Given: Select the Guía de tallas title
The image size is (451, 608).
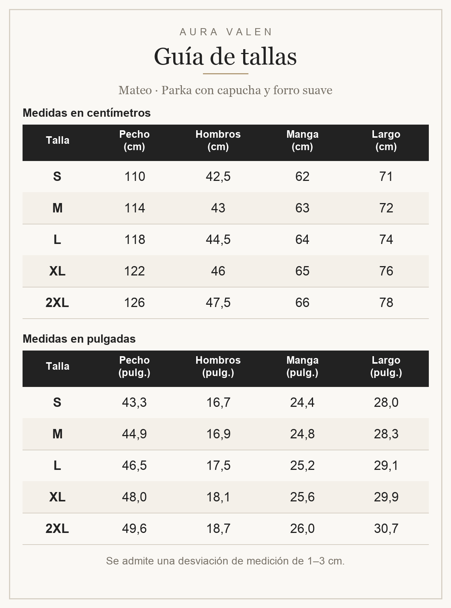Looking at the screenshot, I should [x=225, y=57].
